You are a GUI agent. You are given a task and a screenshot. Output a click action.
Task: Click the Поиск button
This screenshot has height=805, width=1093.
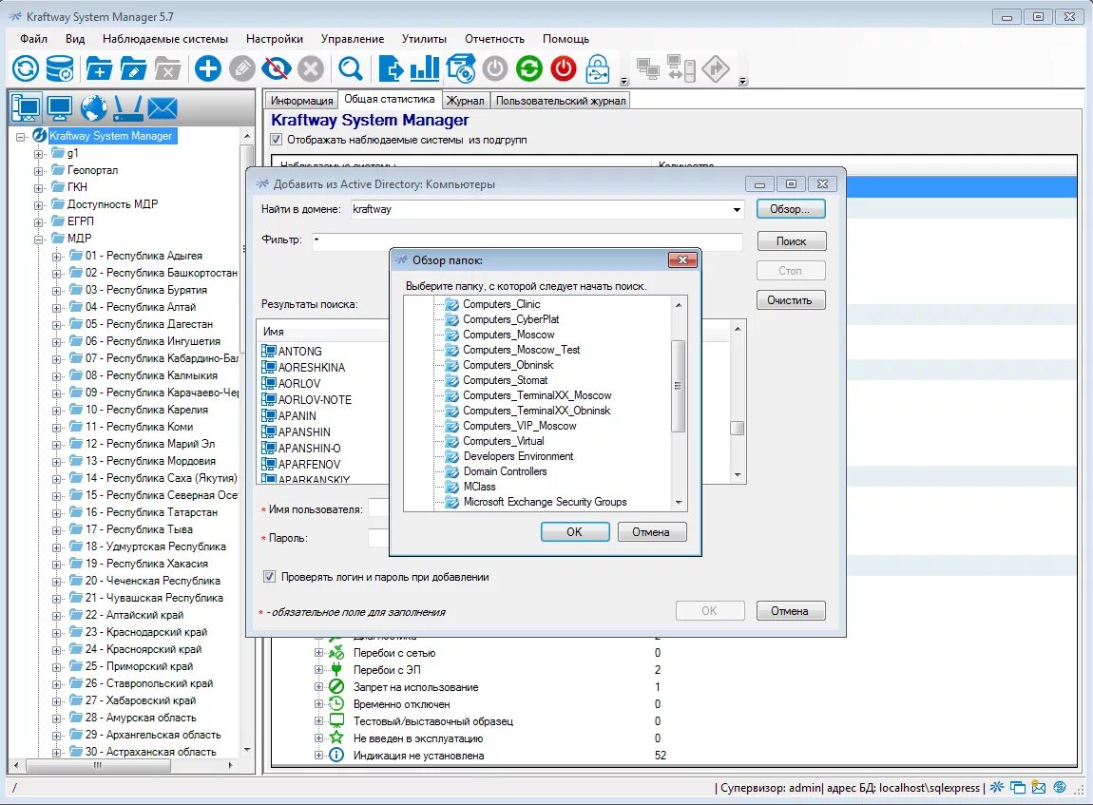coord(791,241)
